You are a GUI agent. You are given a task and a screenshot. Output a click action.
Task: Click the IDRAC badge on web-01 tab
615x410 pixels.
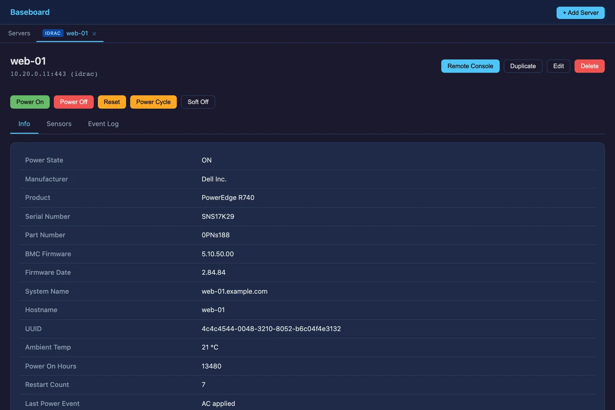tap(53, 33)
